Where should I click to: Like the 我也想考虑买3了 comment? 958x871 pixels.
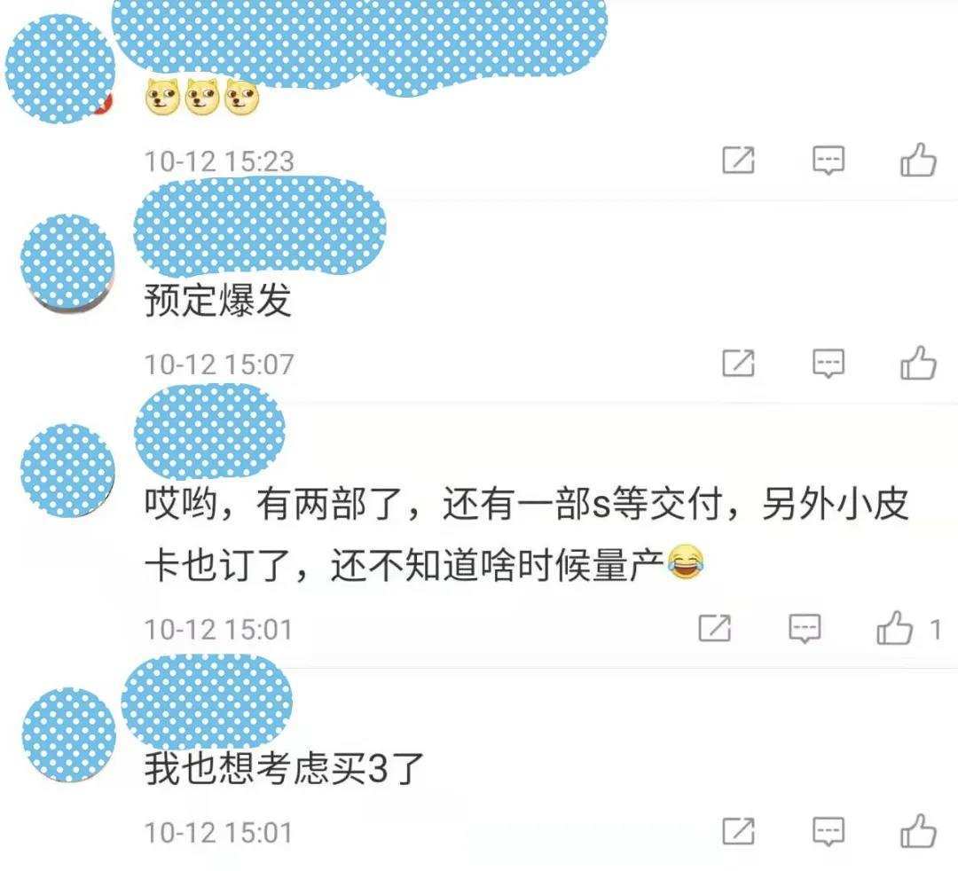pyautogui.click(x=918, y=831)
